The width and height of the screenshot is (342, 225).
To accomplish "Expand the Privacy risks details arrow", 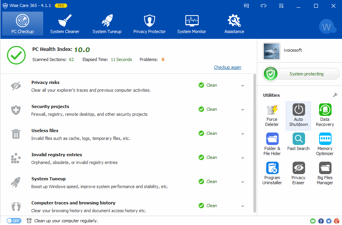I will [243, 85].
